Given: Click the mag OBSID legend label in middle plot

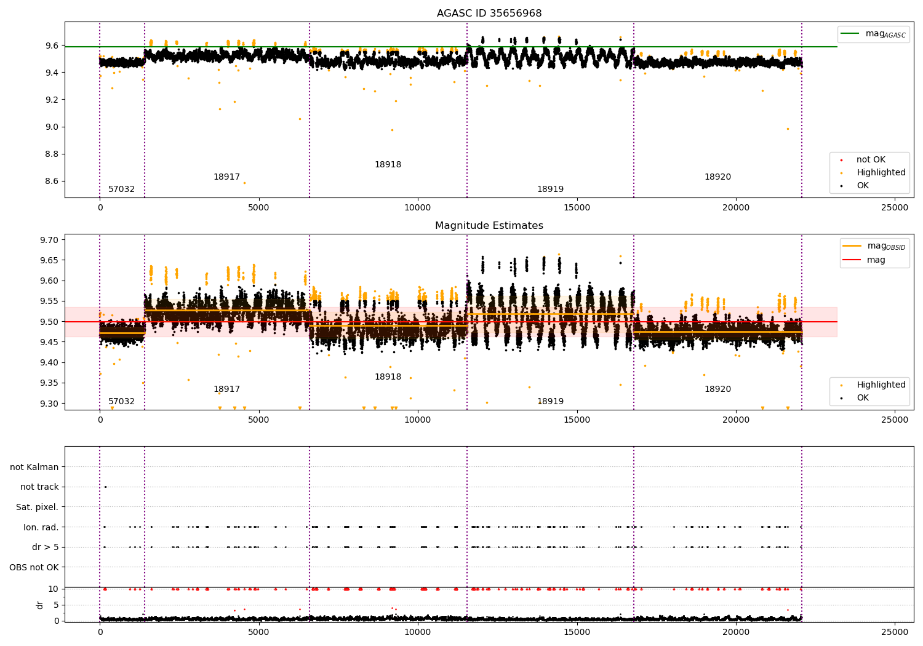Looking at the screenshot, I should tap(886, 246).
